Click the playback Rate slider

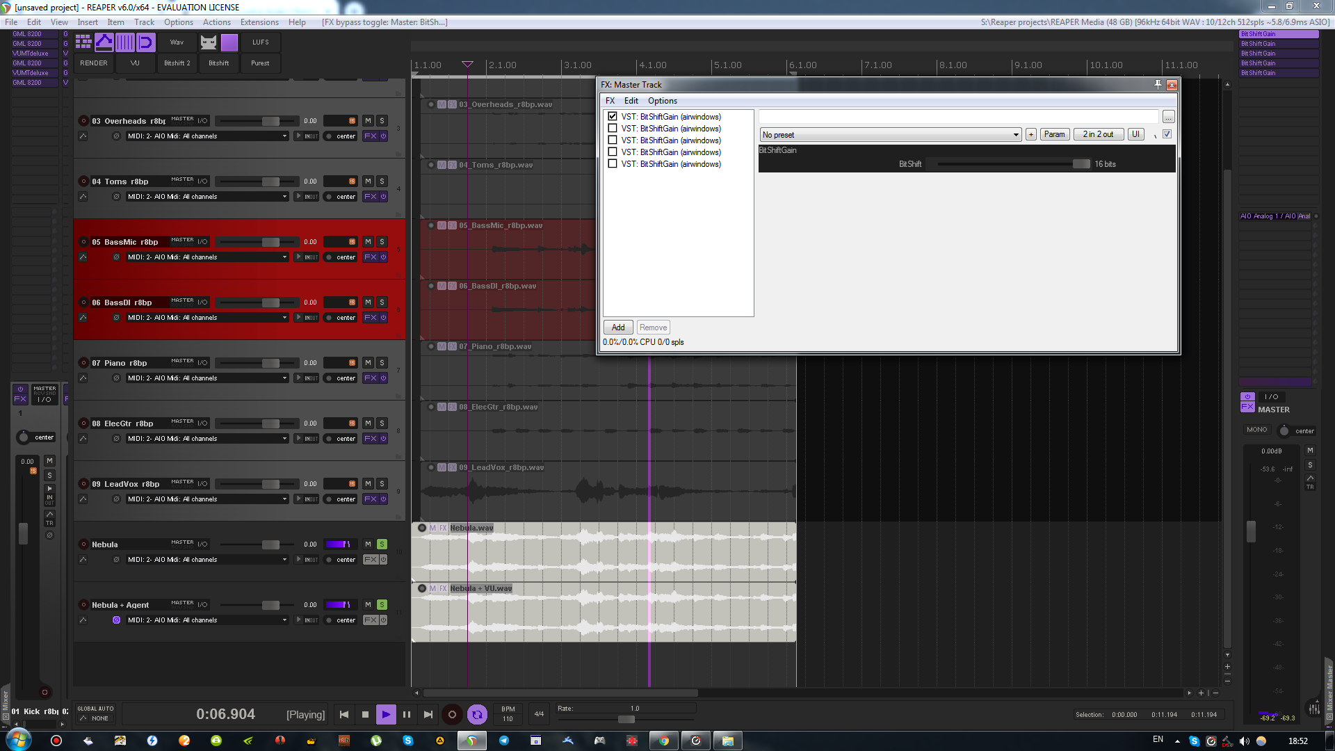tap(626, 719)
